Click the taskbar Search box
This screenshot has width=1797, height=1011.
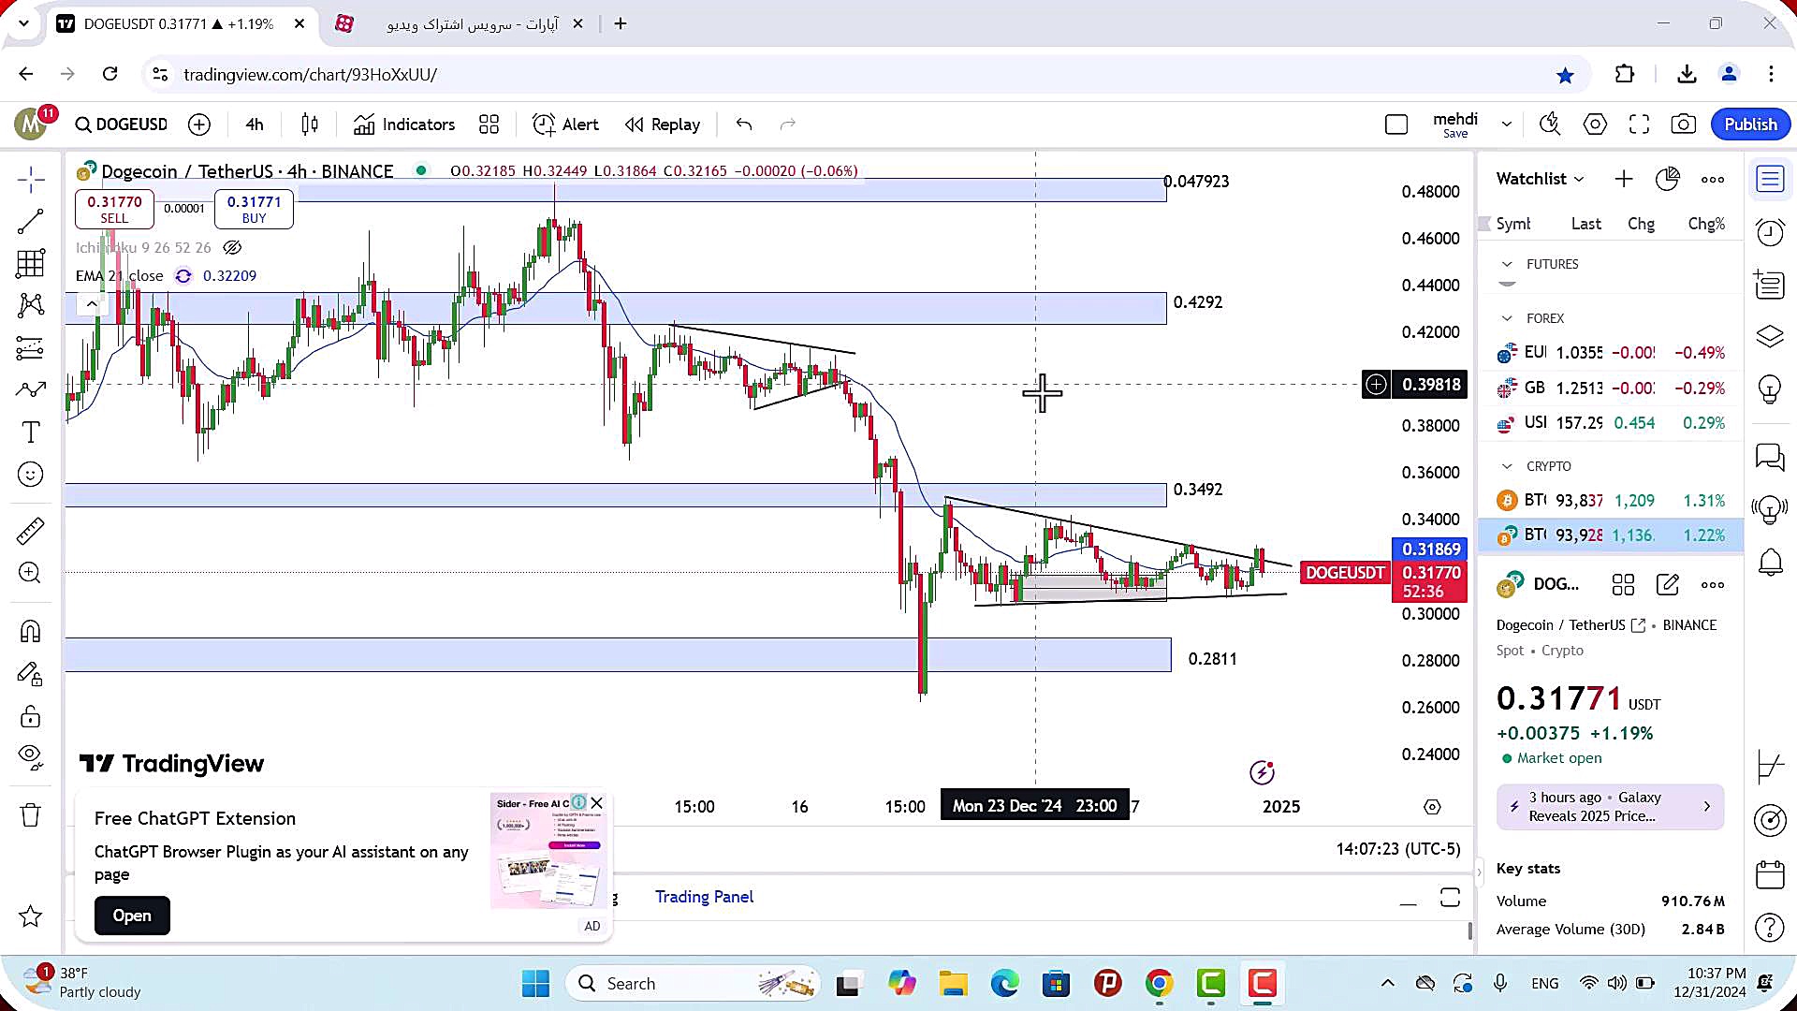coord(693,984)
